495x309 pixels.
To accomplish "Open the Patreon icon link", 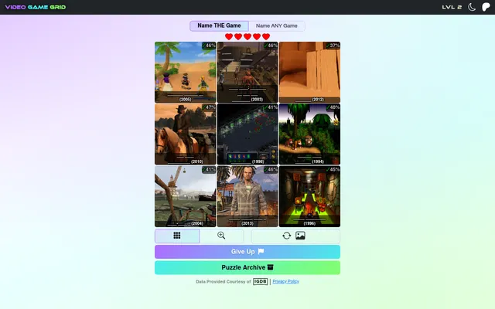I will (x=486, y=7).
